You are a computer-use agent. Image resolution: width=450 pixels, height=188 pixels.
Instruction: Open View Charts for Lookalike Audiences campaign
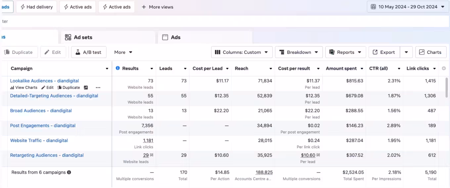tap(24, 88)
